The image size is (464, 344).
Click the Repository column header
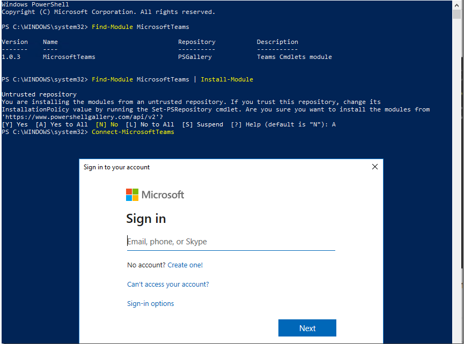point(196,42)
